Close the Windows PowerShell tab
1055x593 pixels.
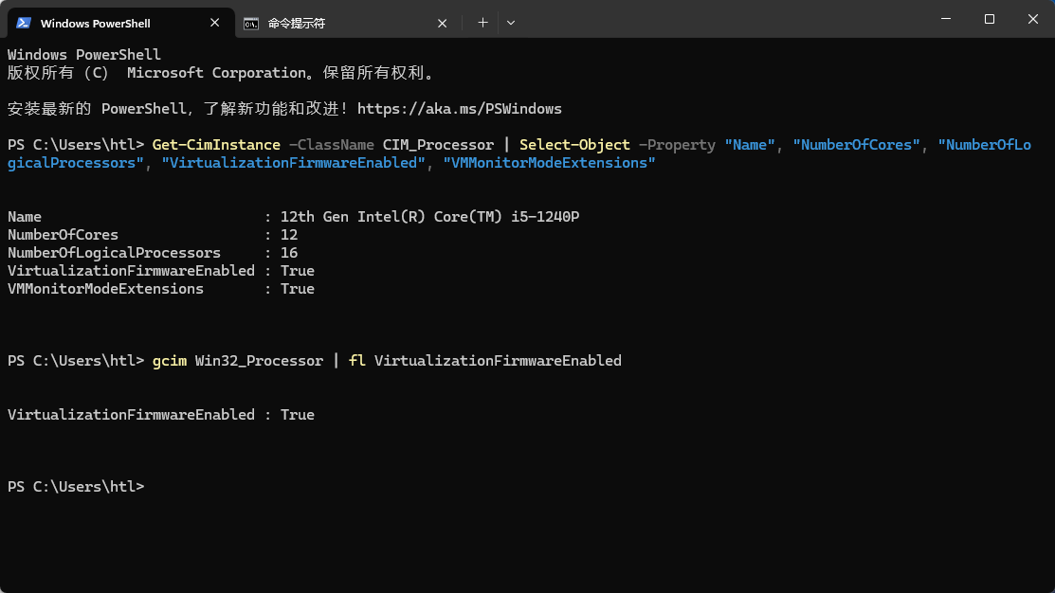(214, 22)
